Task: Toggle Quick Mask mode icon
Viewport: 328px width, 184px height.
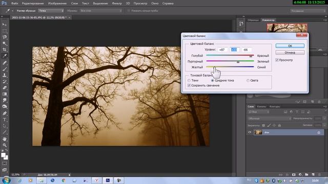Action: 5,164
